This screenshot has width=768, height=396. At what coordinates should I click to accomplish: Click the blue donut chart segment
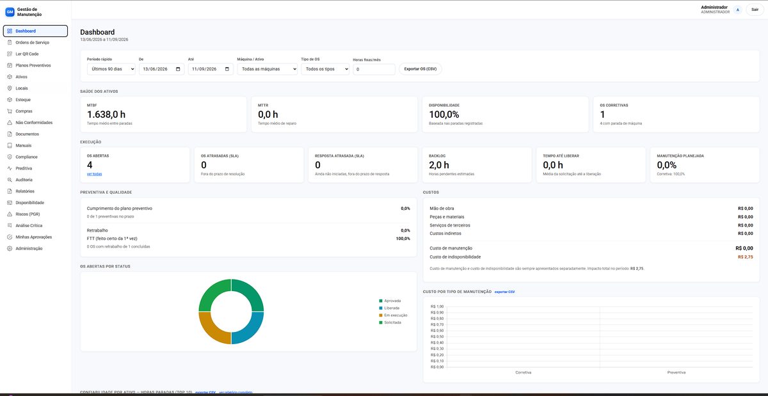250,329
